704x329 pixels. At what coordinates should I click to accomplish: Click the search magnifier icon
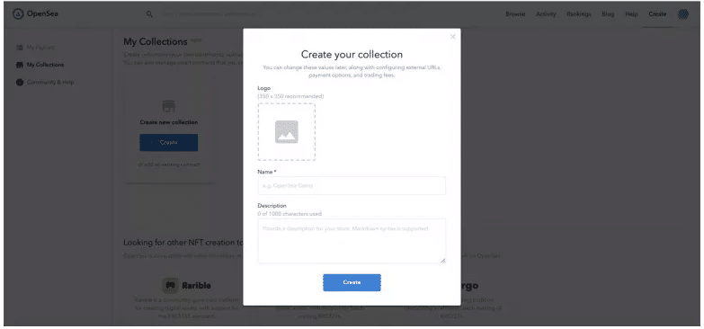pyautogui.click(x=149, y=14)
